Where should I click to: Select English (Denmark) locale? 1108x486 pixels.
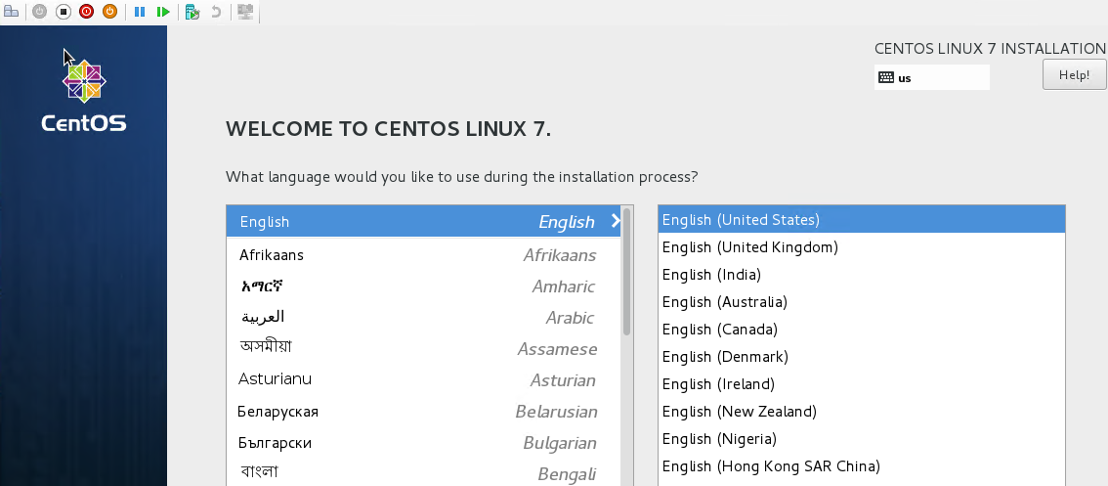coord(862,357)
